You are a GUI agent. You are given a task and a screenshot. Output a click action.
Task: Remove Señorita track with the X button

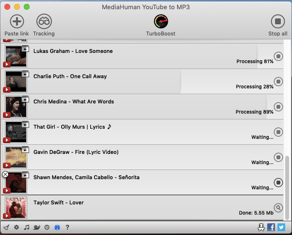click(5, 174)
